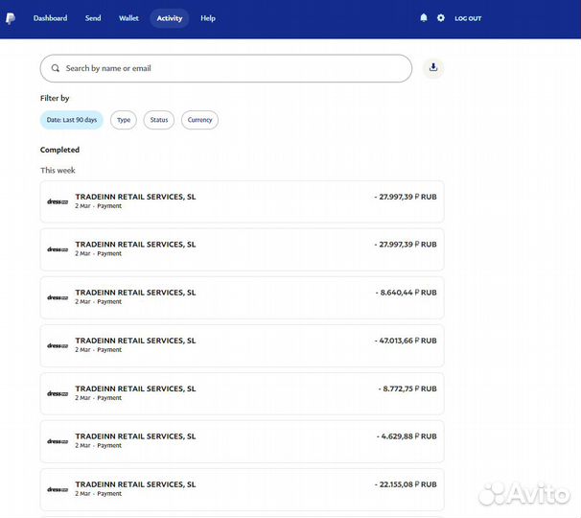Open the 8.640,44 RUB Tradeinn payment
581x518 pixels.
[242, 297]
